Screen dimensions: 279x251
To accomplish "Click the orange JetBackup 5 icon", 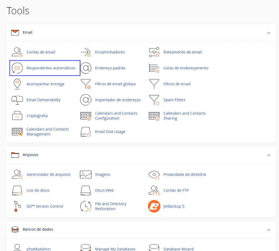I will pyautogui.click(x=154, y=206).
